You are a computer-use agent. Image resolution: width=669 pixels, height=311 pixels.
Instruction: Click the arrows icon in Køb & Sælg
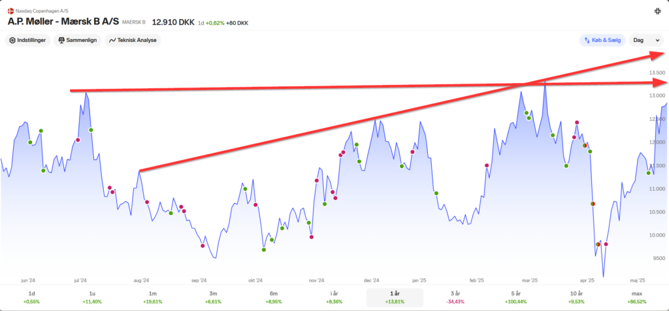(x=587, y=41)
